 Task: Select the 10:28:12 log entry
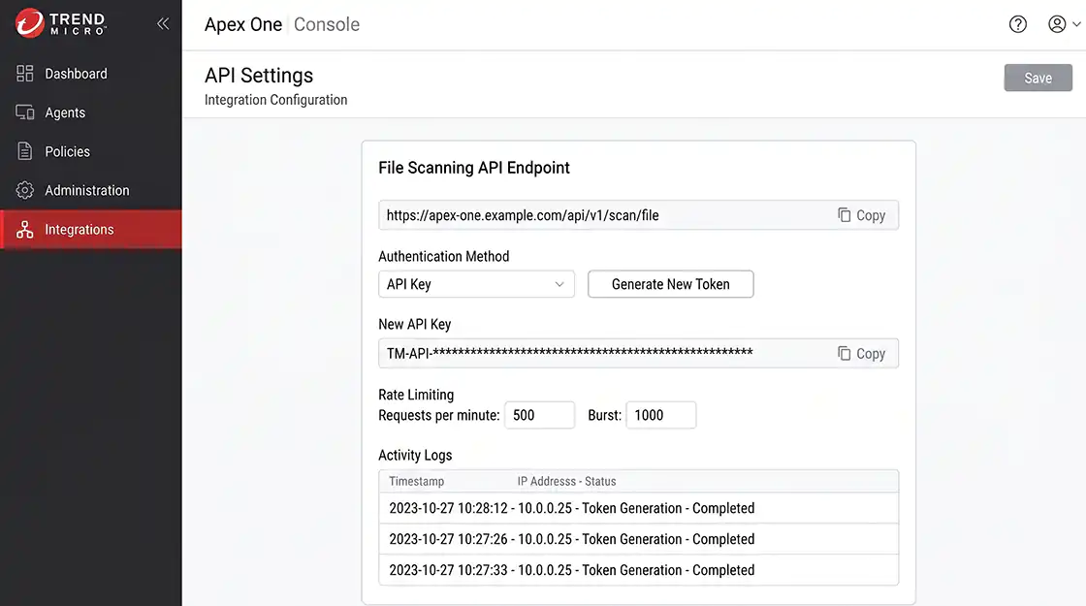point(639,508)
